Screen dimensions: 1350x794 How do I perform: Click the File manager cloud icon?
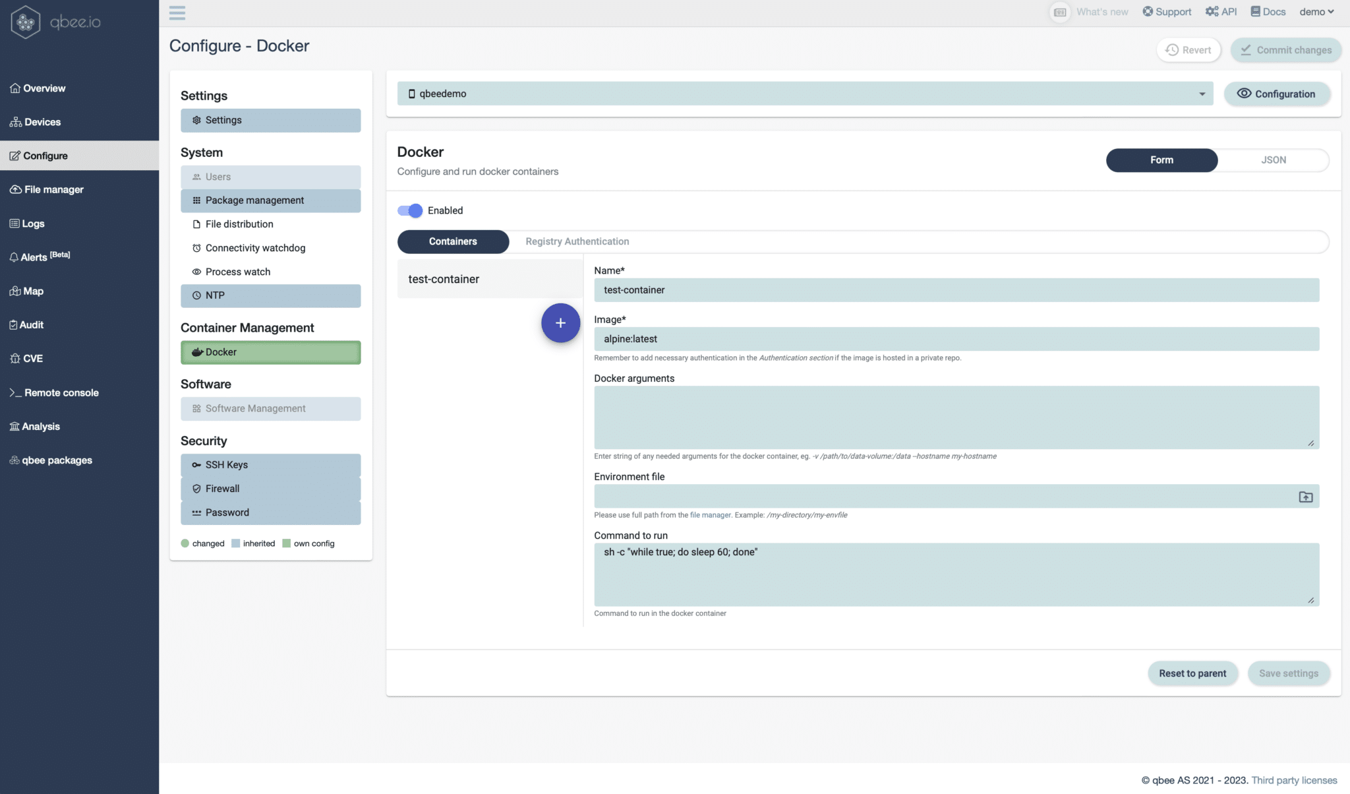click(x=15, y=189)
